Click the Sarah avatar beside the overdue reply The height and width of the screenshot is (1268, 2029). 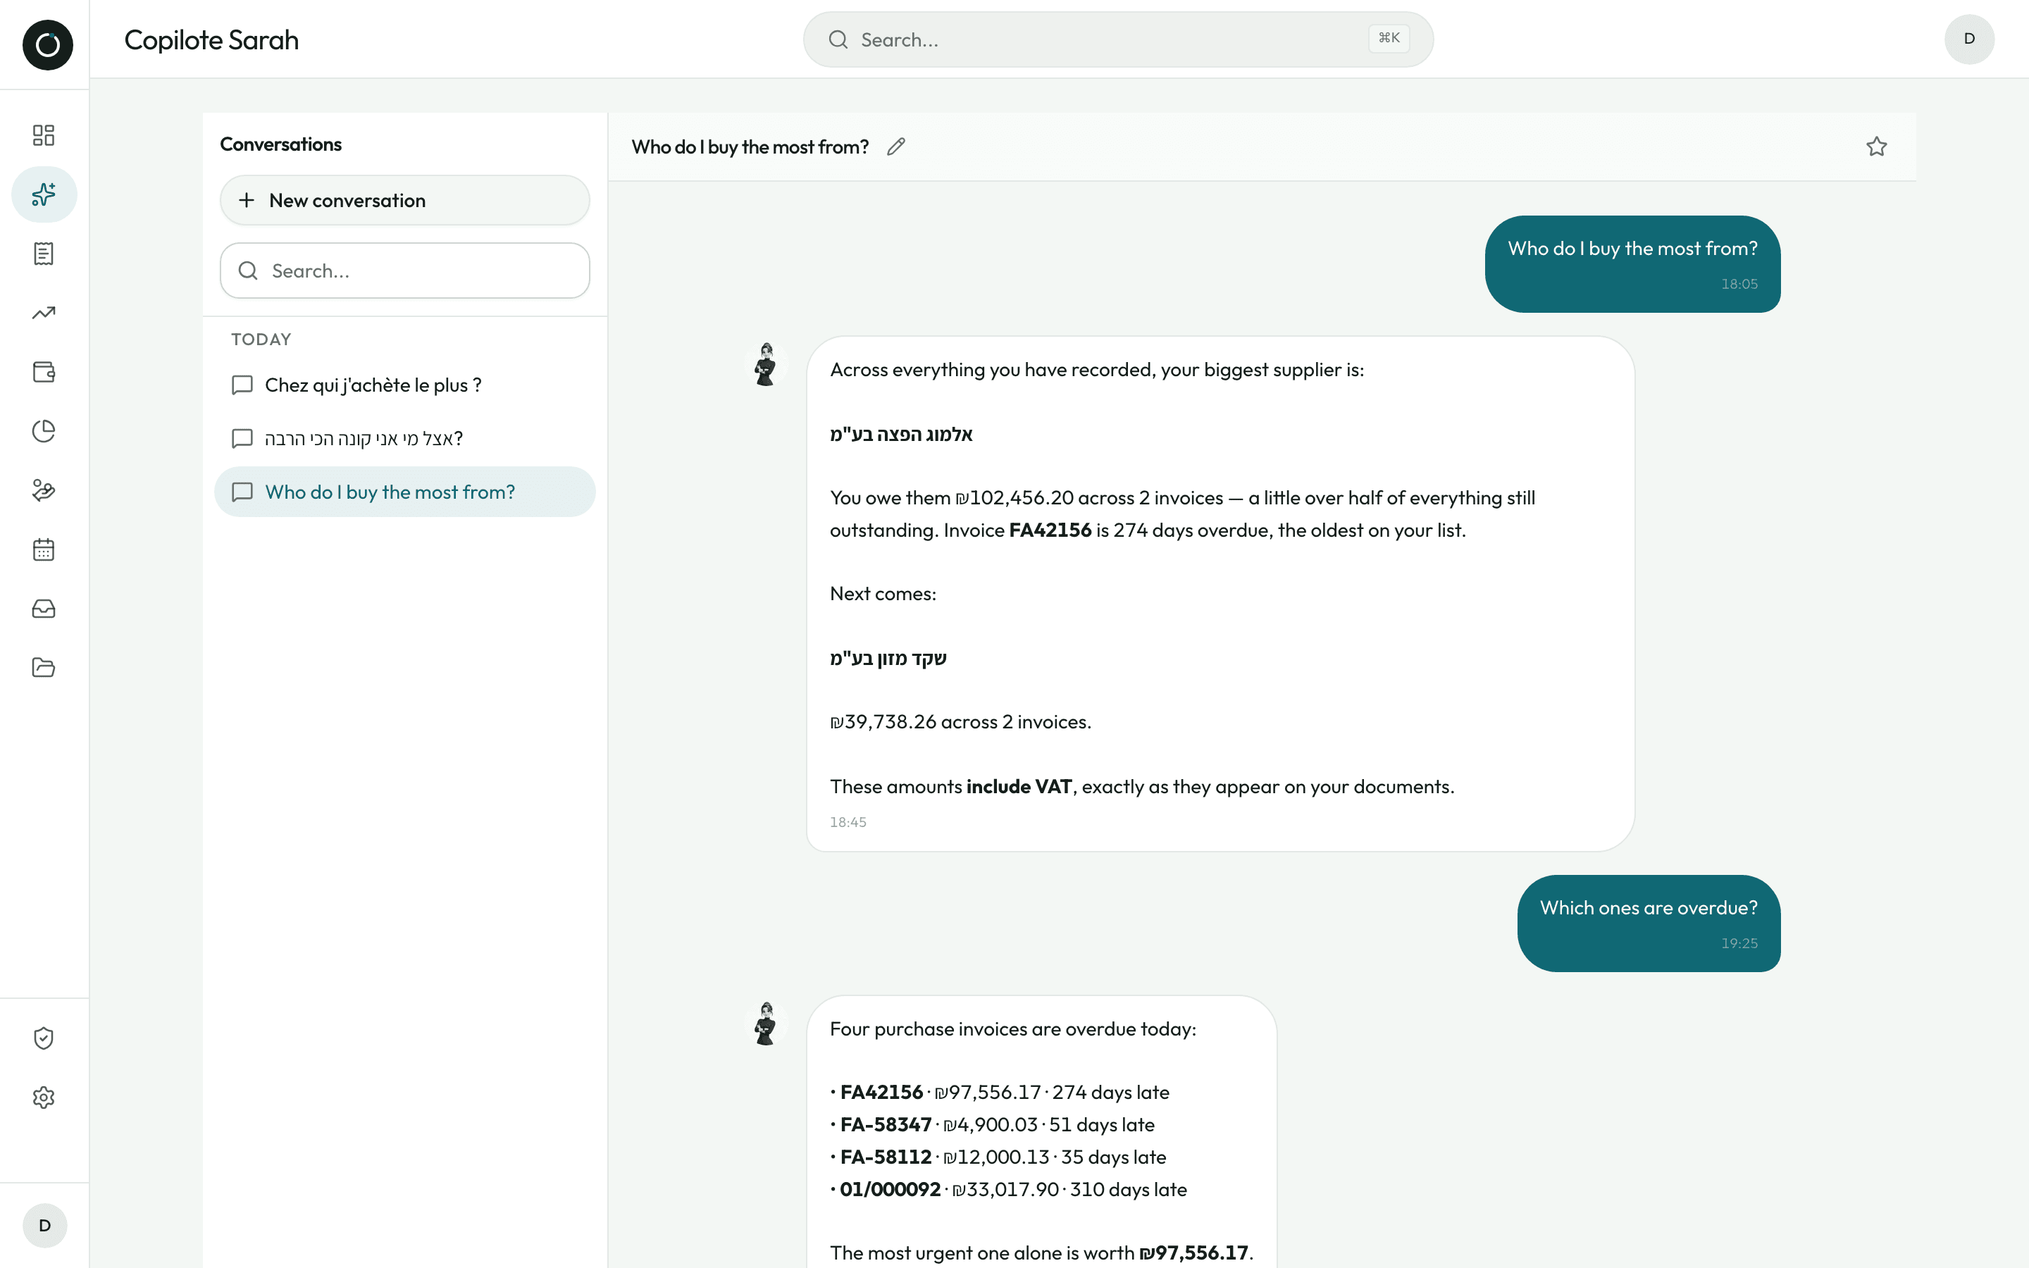(766, 1023)
